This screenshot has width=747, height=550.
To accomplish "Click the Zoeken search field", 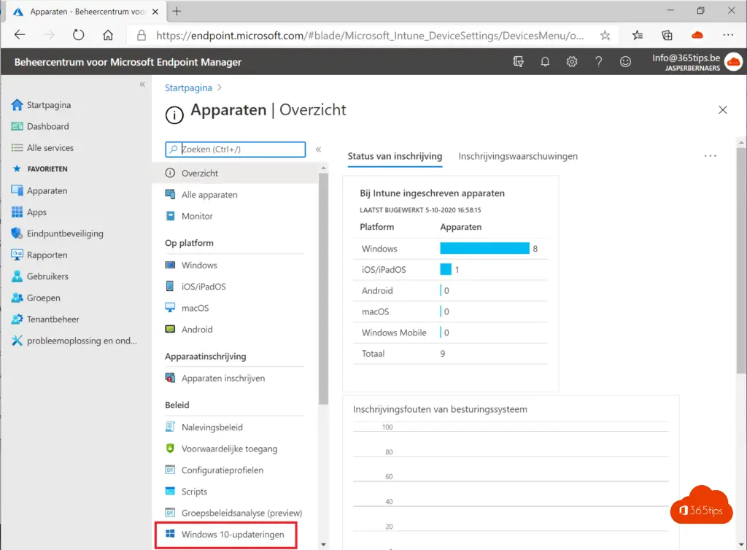I will click(236, 149).
